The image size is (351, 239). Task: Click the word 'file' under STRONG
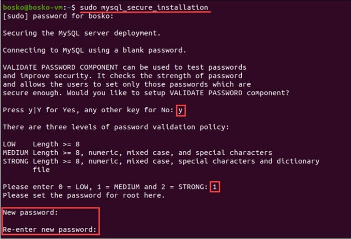[x=41, y=170]
